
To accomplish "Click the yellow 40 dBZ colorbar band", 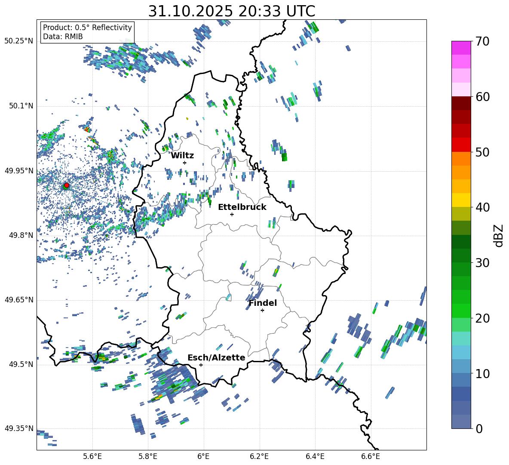I will [461, 200].
